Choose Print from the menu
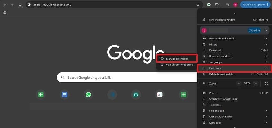272x128 pixels. [235, 93]
